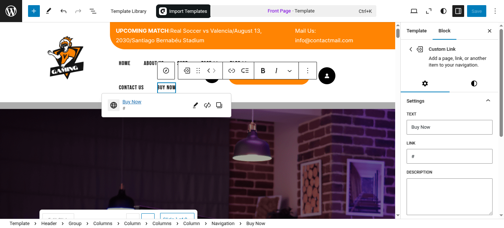504x228 pixels.
Task: Select the globe icon in link popover
Action: [114, 105]
